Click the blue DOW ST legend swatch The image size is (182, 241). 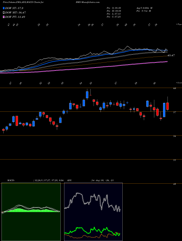coord(4,8)
